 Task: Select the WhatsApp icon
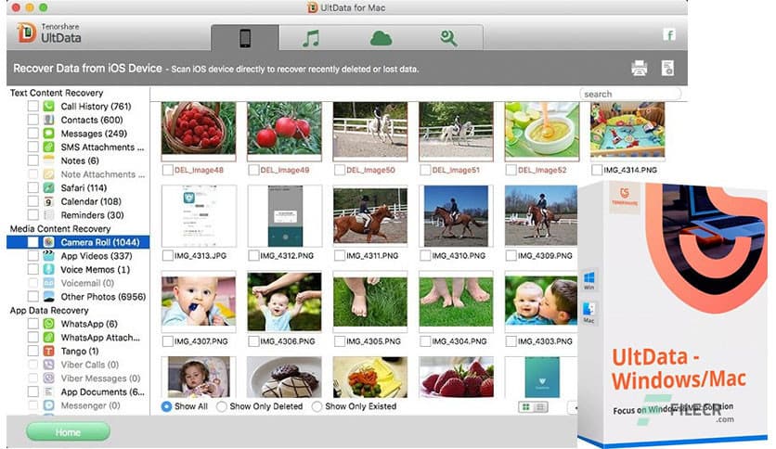tap(48, 324)
